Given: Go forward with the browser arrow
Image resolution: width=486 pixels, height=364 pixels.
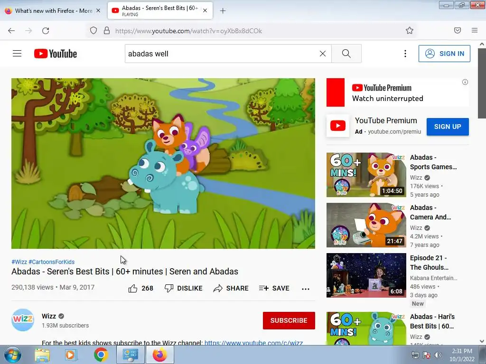Looking at the screenshot, I should click(28, 31).
